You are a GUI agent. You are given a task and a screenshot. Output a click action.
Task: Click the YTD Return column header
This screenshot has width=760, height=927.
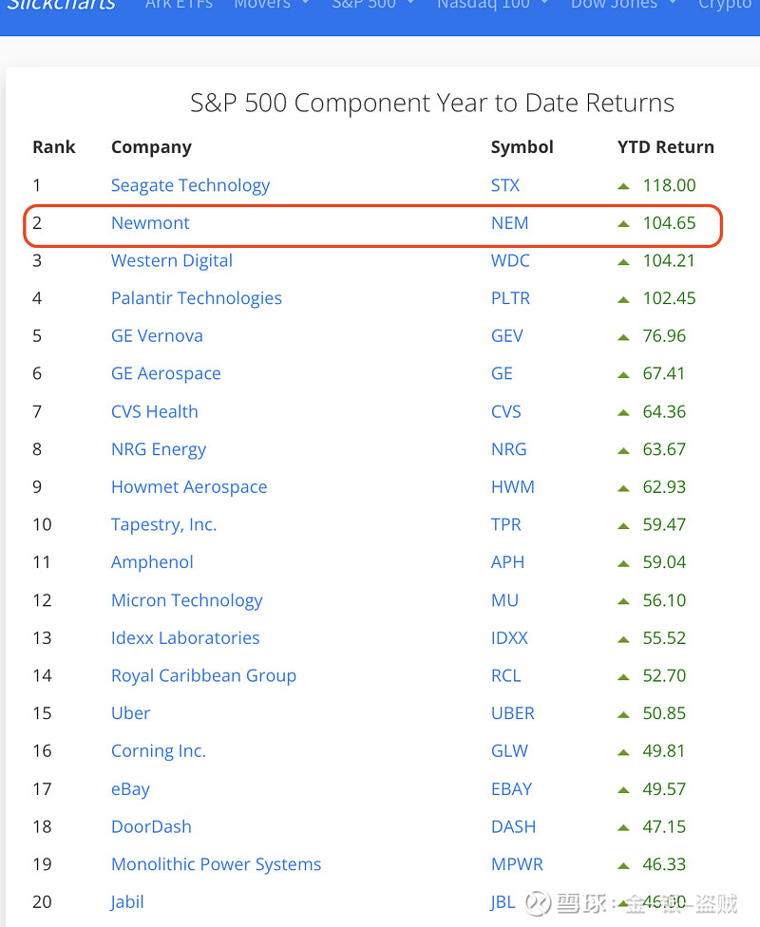[665, 147]
